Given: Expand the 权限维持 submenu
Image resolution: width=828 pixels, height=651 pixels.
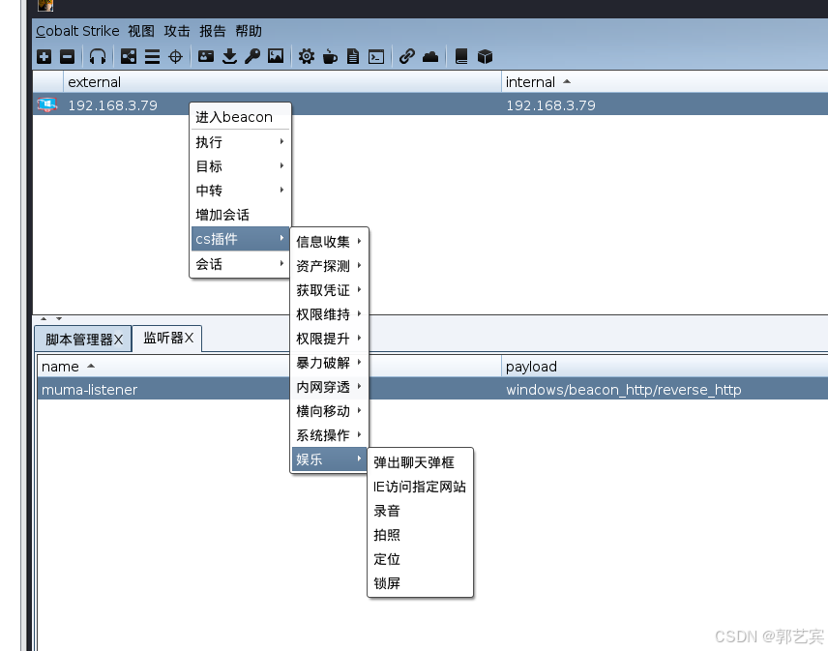Looking at the screenshot, I should click(329, 314).
